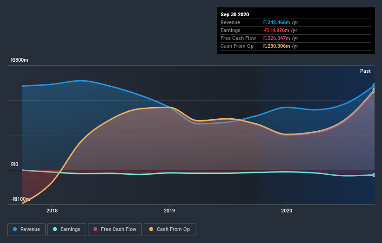The height and width of the screenshot is (243, 382).
Task: Click the Free Cash Flow label in tooltip
Action: (x=238, y=38)
